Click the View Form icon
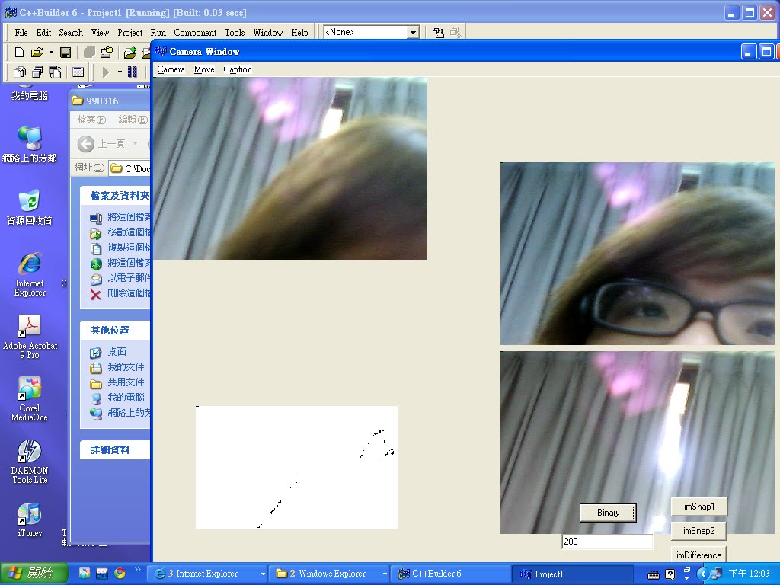This screenshot has width=780, height=585. [37, 72]
